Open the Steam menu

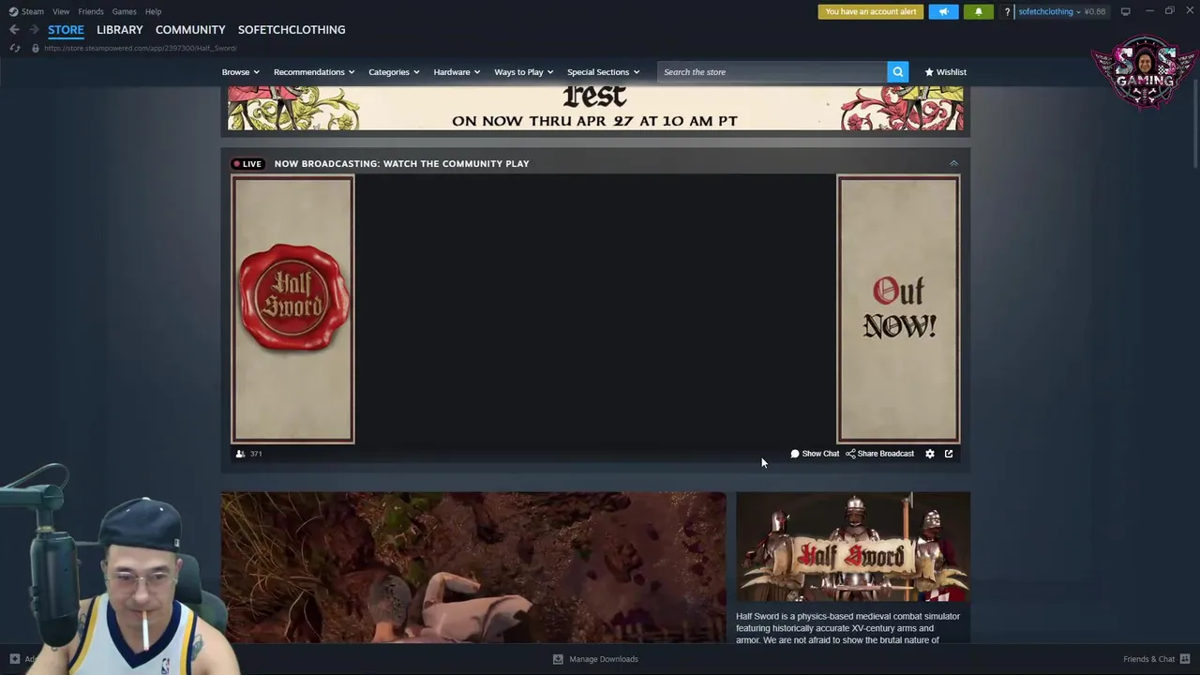(26, 11)
